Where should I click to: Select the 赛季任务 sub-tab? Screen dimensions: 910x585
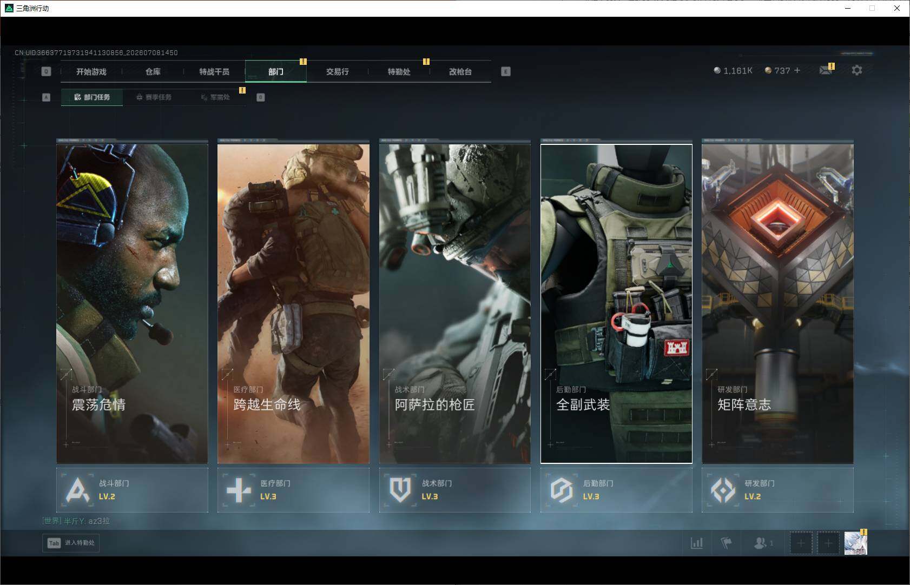tap(154, 97)
